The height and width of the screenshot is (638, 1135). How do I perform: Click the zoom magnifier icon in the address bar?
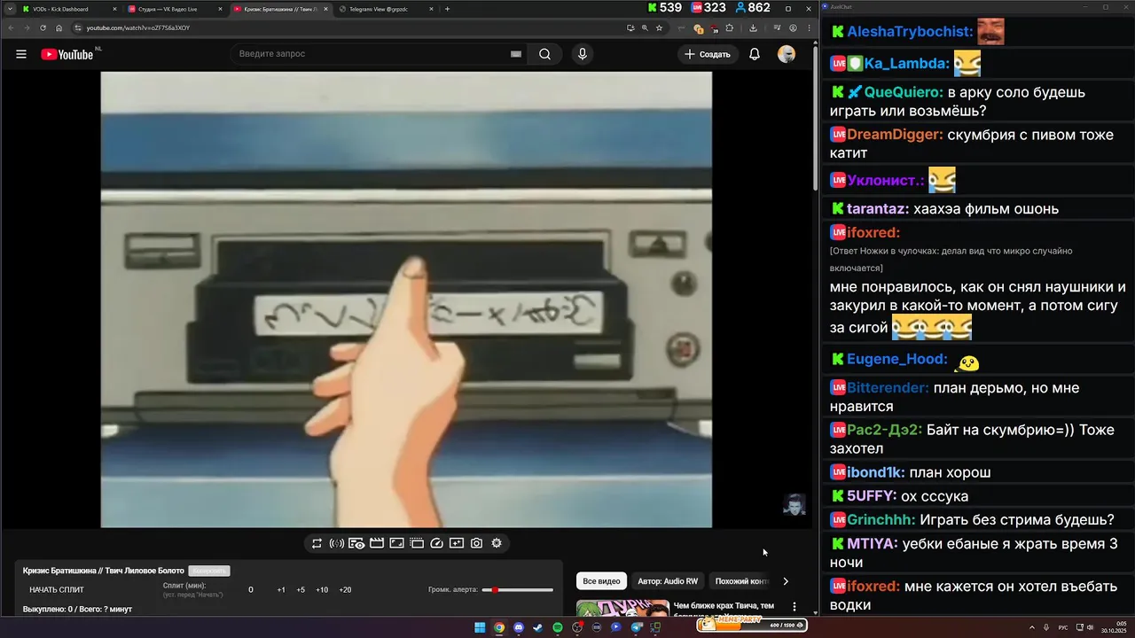(x=645, y=27)
